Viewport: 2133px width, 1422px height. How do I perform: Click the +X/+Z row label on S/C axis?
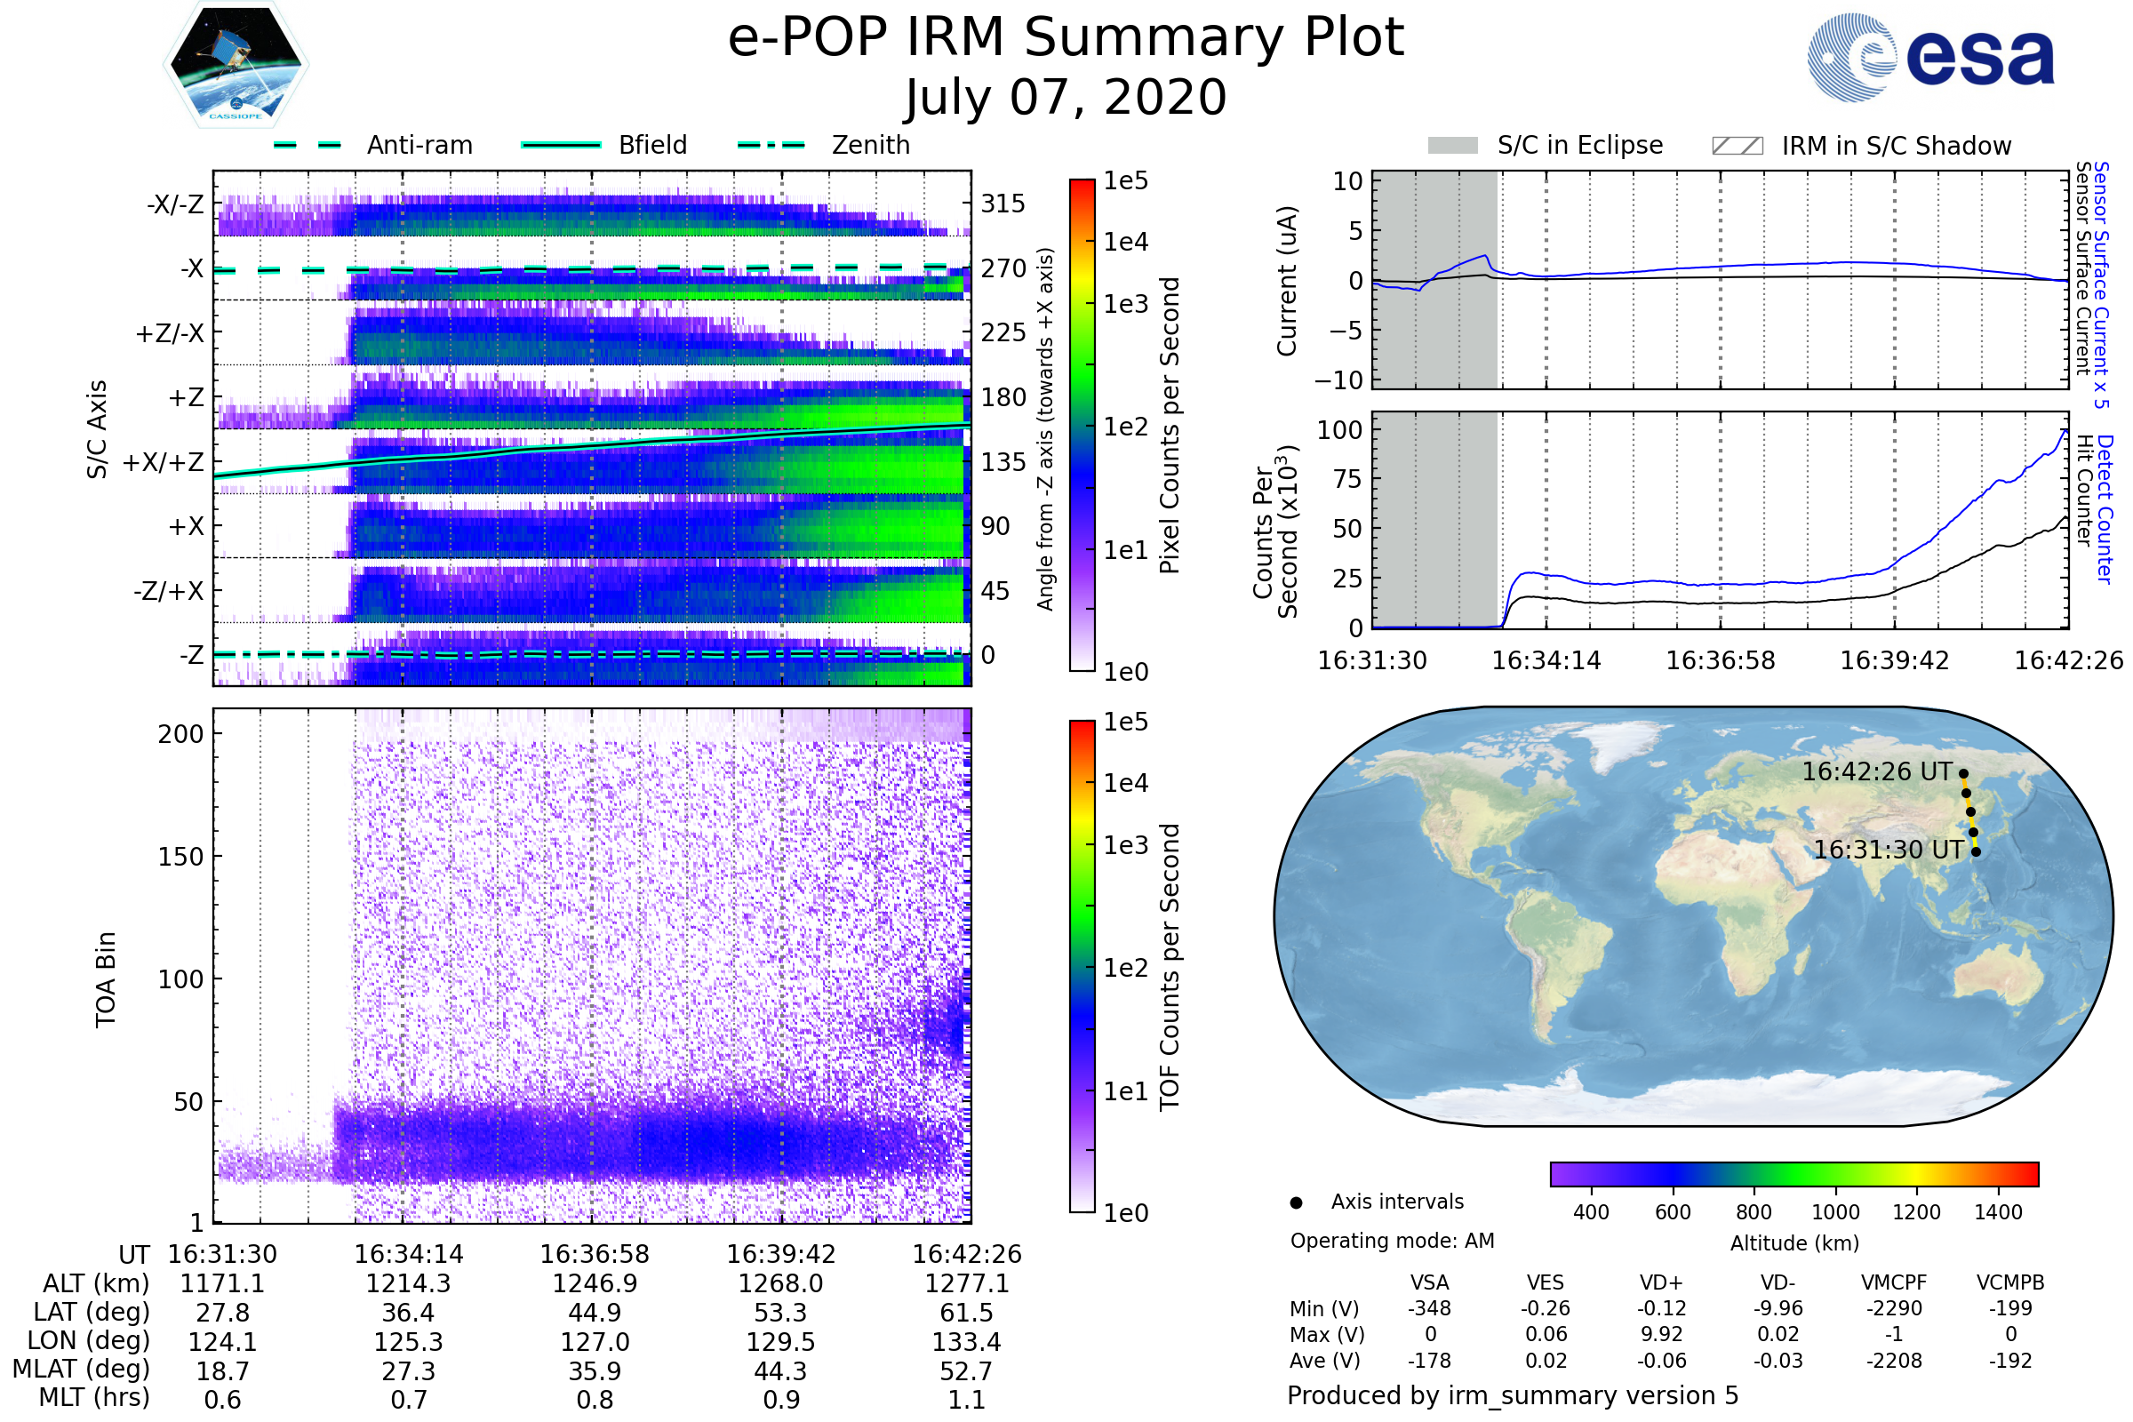tap(164, 462)
